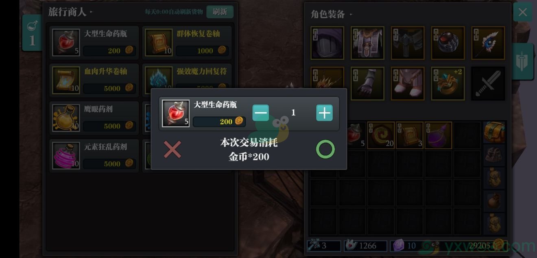Screen dimensions: 537x258
Task: Select the ring with +2 upgrade
Action: pyautogui.click(x=448, y=83)
